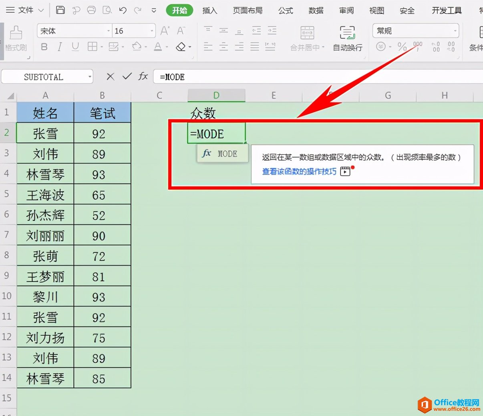The height and width of the screenshot is (416, 483).
Task: Click the Clear (eraser) icon
Action: pos(181,47)
